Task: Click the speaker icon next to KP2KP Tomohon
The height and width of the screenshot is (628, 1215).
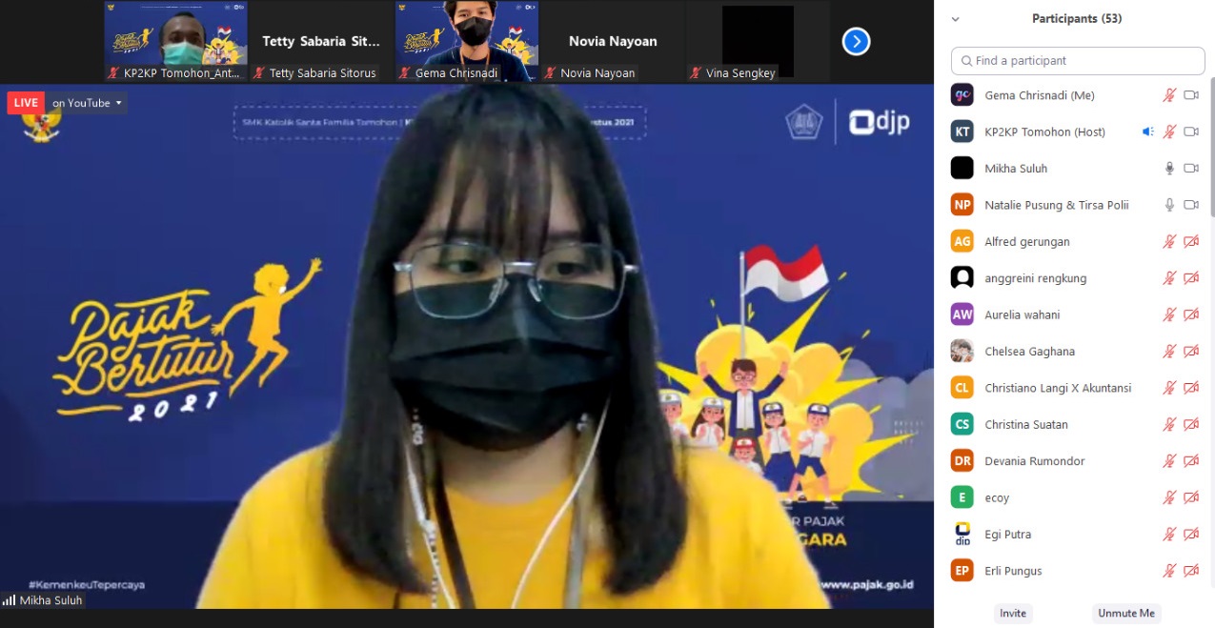Action: click(x=1148, y=132)
